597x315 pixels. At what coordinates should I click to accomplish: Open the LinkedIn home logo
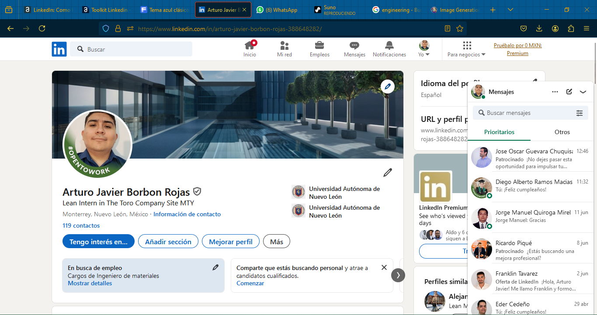point(59,49)
